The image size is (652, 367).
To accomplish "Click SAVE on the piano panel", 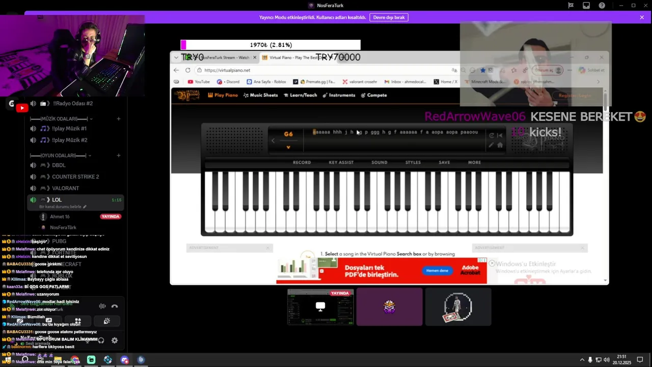I will pos(444,163).
